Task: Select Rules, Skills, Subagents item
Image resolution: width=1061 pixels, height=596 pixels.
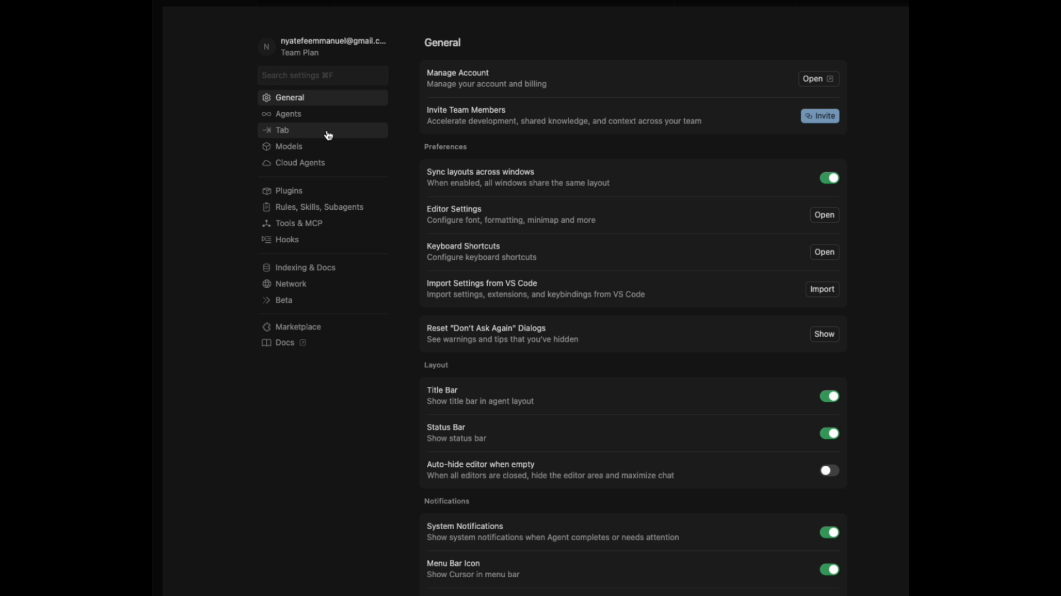Action: 323,207
